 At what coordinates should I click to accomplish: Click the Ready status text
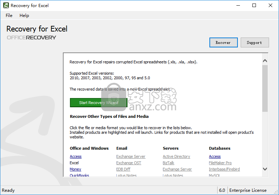pos(8,190)
